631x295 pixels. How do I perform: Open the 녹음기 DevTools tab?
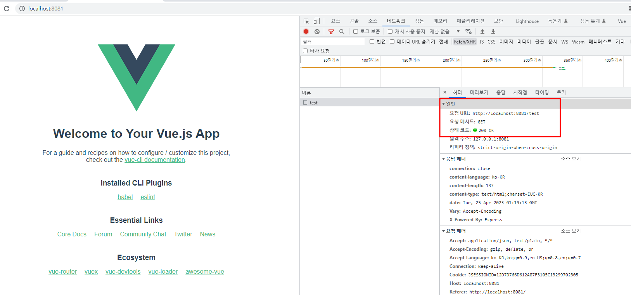(x=557, y=21)
